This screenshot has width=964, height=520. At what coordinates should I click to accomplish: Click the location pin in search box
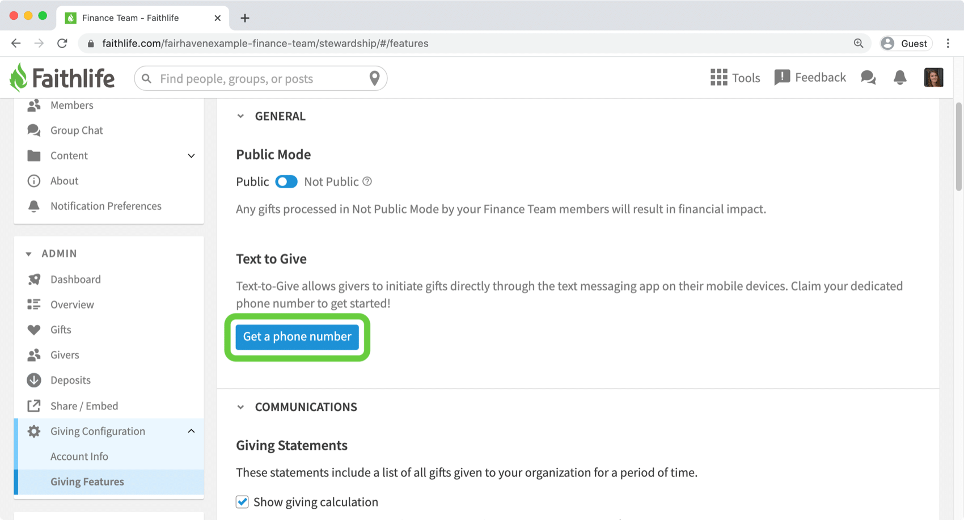pos(374,78)
